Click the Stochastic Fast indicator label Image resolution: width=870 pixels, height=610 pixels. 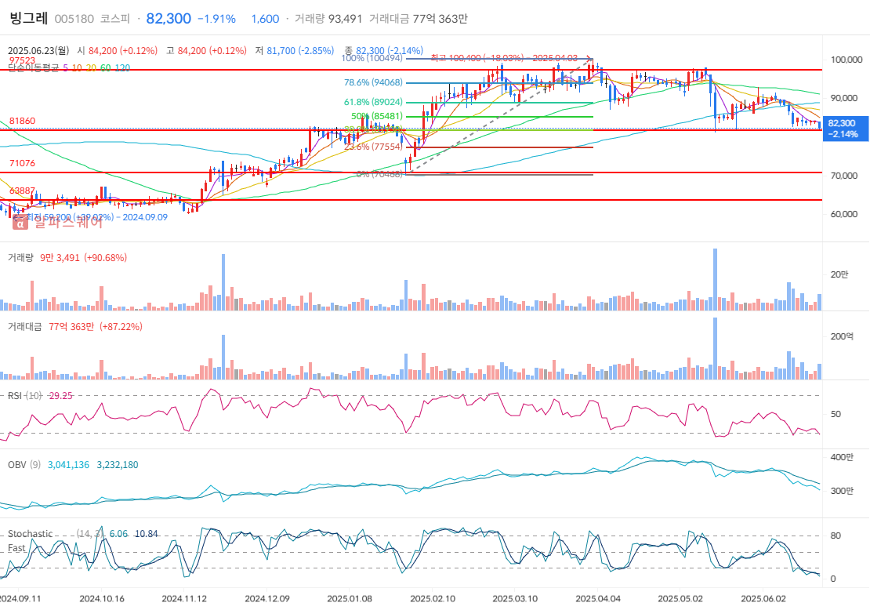tap(30, 541)
